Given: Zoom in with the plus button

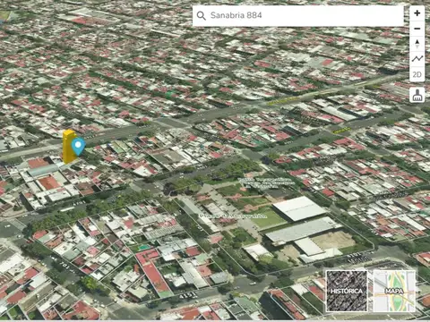Looking at the screenshot, I should [x=417, y=13].
